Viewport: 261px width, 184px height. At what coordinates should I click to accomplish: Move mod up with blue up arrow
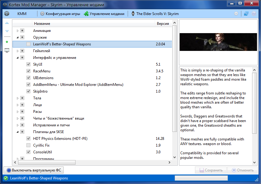[x=7, y=23]
